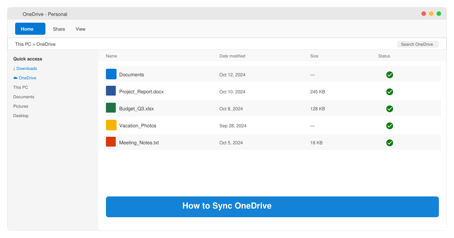Sort by the Status column header
The image size is (454, 238).
[x=384, y=56]
